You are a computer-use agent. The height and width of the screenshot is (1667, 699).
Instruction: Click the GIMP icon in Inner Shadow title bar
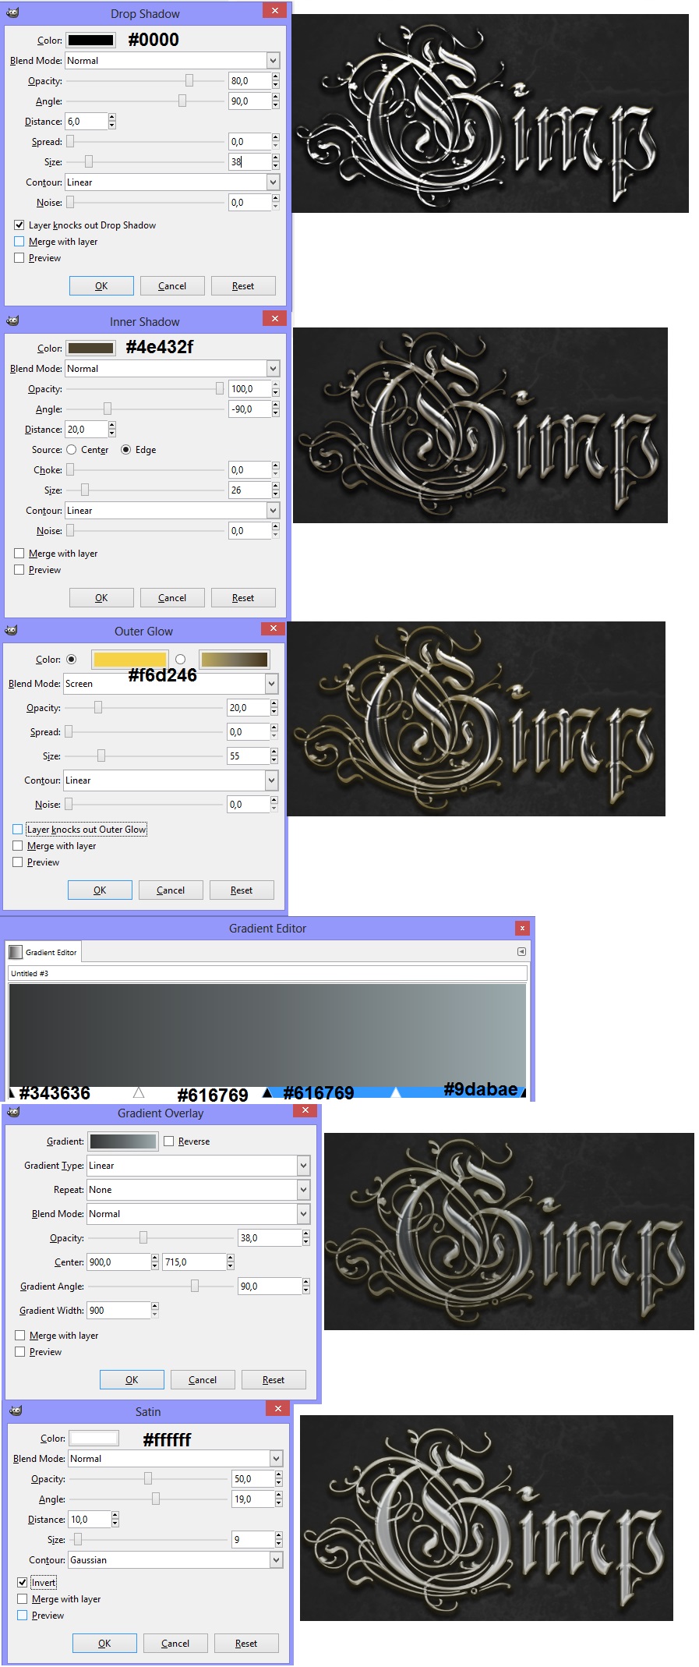click(12, 320)
